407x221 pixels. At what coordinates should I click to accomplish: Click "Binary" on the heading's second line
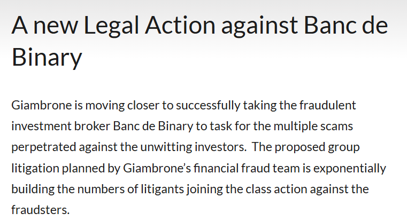pyautogui.click(x=47, y=58)
